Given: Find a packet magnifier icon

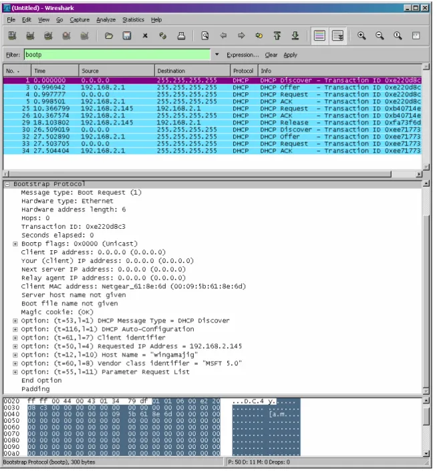Looking at the screenshot, I should (205, 35).
